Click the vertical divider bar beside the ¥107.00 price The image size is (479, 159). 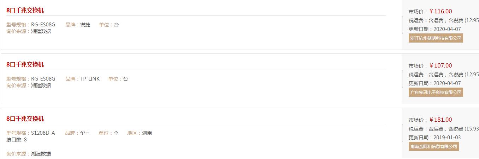402,79
